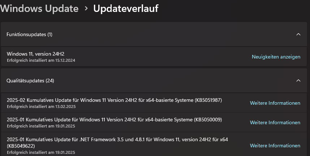Open Weitere Informationen for KB5050009
Viewport: 310px width, 156px height.
275,122
